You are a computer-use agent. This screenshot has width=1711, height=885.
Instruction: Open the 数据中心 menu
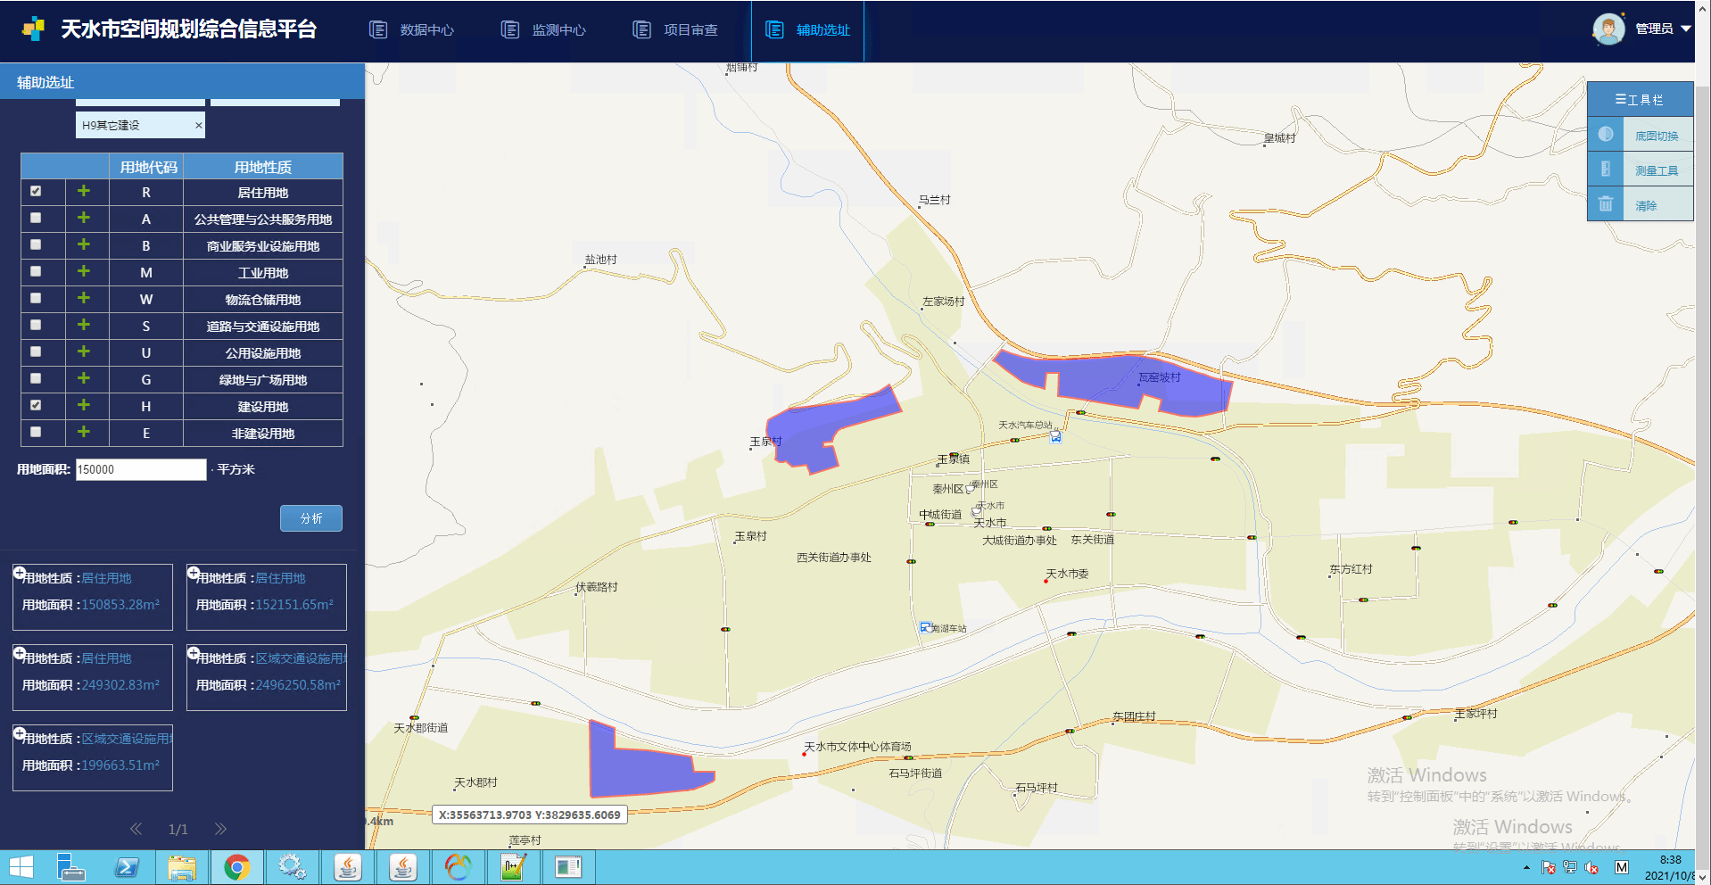pos(411,30)
